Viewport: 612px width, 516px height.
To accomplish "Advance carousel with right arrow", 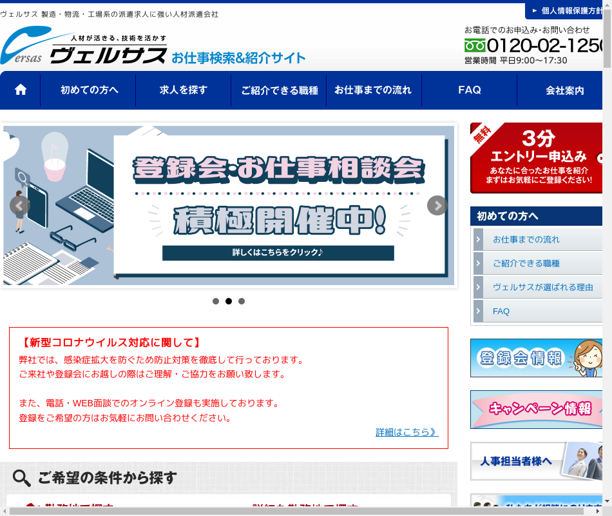I will click(x=437, y=206).
